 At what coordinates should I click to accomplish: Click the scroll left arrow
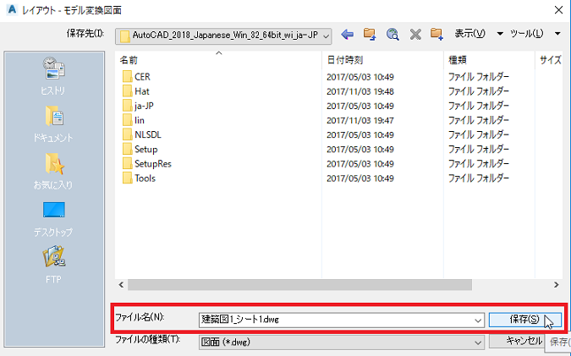(x=121, y=285)
